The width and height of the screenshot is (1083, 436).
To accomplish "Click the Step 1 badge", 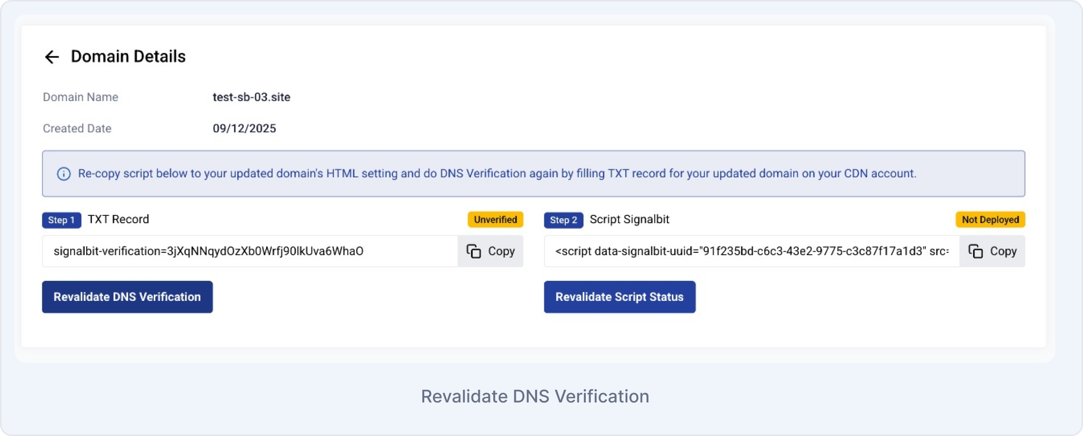I will tap(62, 220).
